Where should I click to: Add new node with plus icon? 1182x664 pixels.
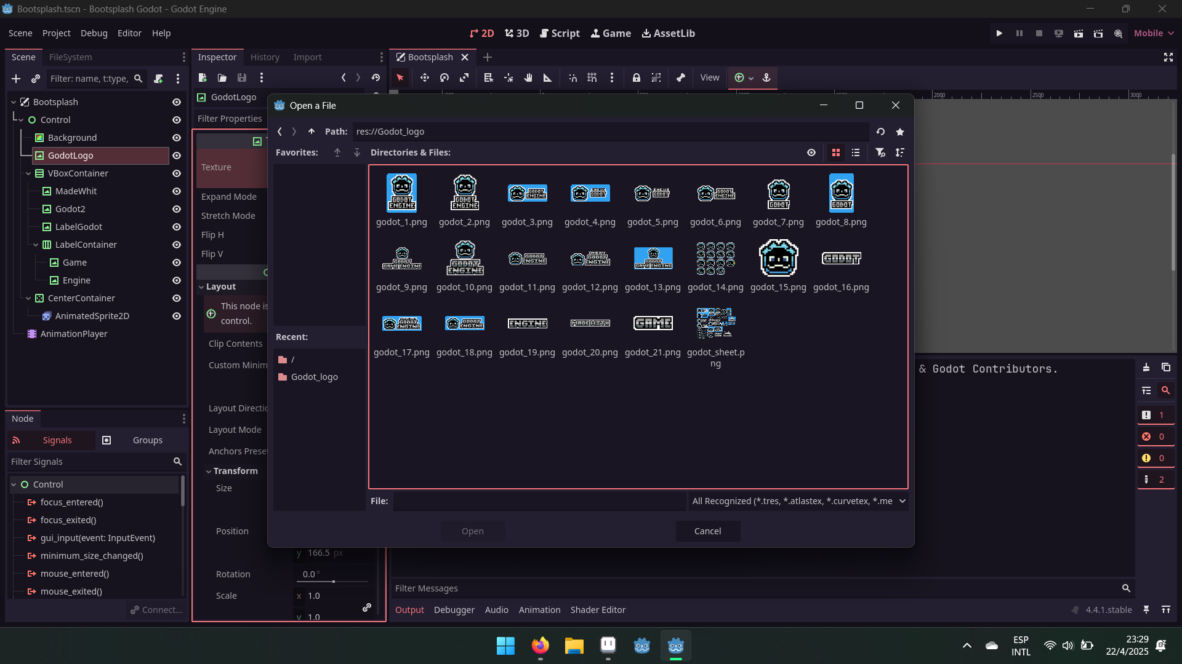tap(16, 79)
